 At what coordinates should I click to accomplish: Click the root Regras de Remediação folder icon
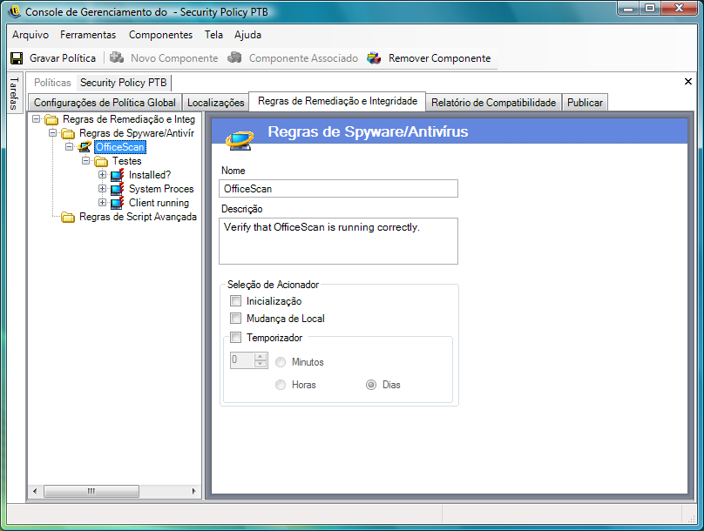coord(51,119)
